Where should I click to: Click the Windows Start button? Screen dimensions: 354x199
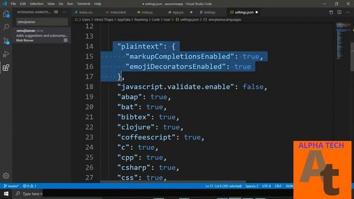point(6,194)
